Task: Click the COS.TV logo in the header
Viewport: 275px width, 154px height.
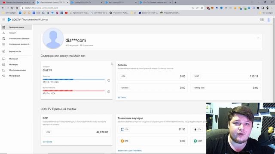Action: pyautogui.click(x=14, y=20)
